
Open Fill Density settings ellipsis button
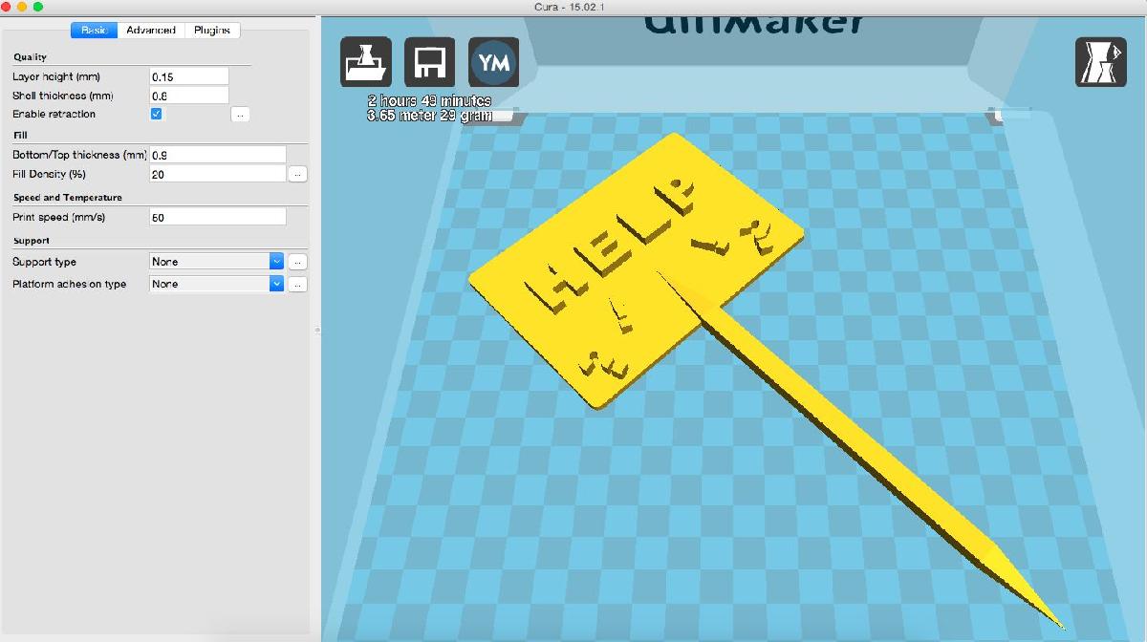(x=297, y=174)
